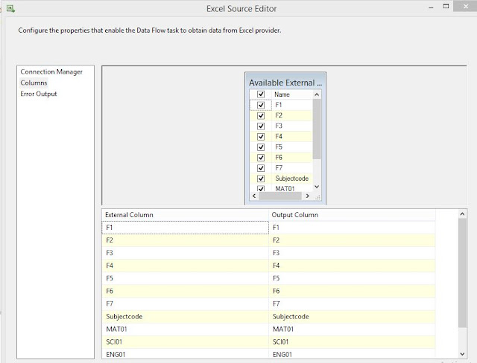Select the Columns page in the sidebar
Screen dimensions: 477x363
point(34,83)
